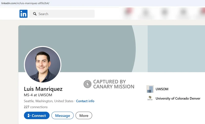Click the LinkedIn logo
This screenshot has height=124, width=205.
[23, 14]
